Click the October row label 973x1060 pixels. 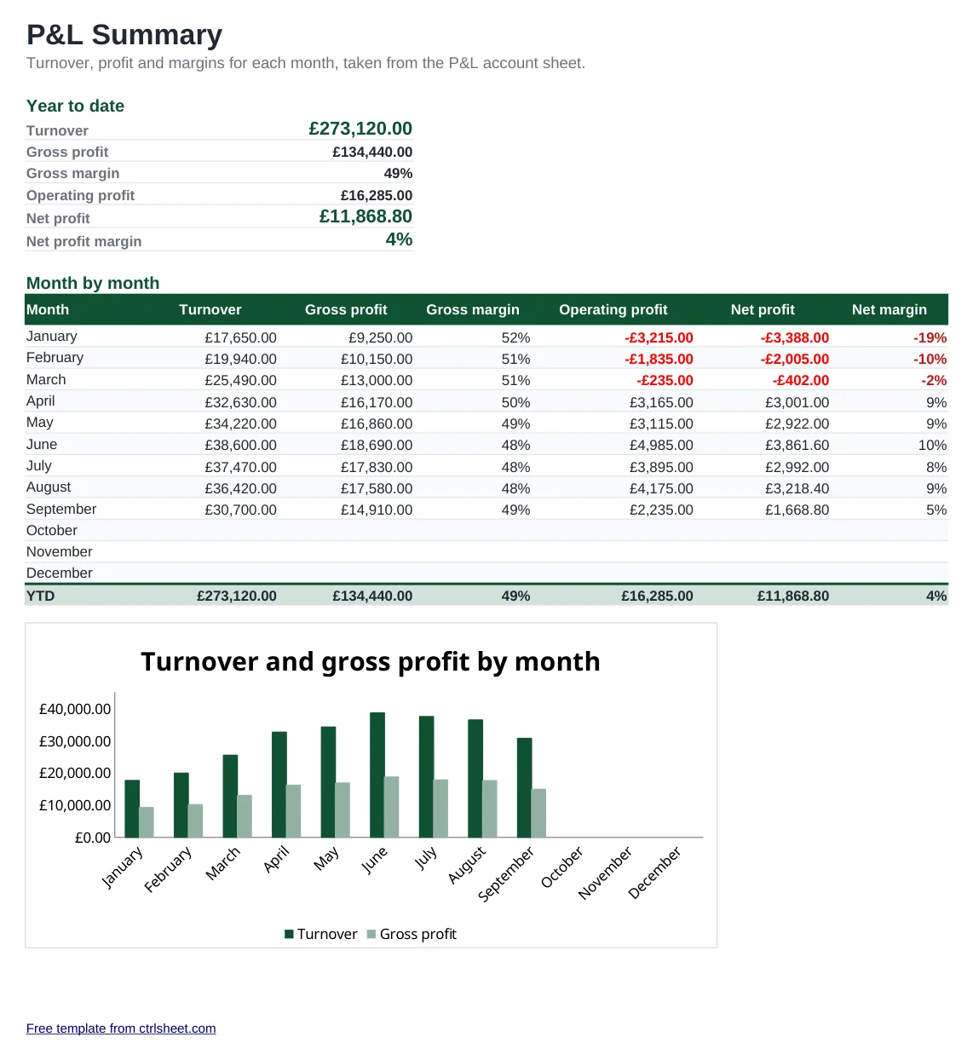pos(52,530)
